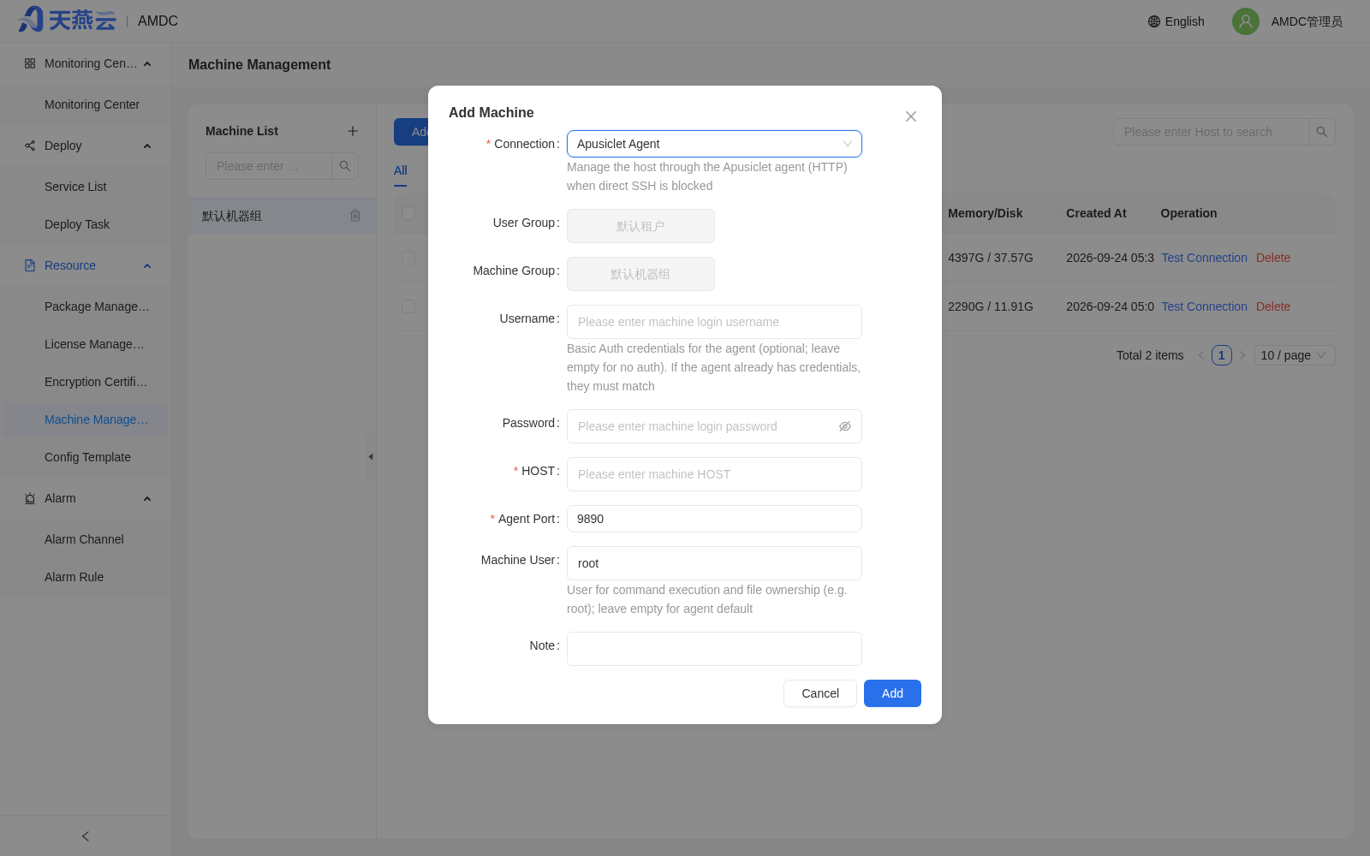Go to next page arrow
1370x856 pixels.
1242,355
